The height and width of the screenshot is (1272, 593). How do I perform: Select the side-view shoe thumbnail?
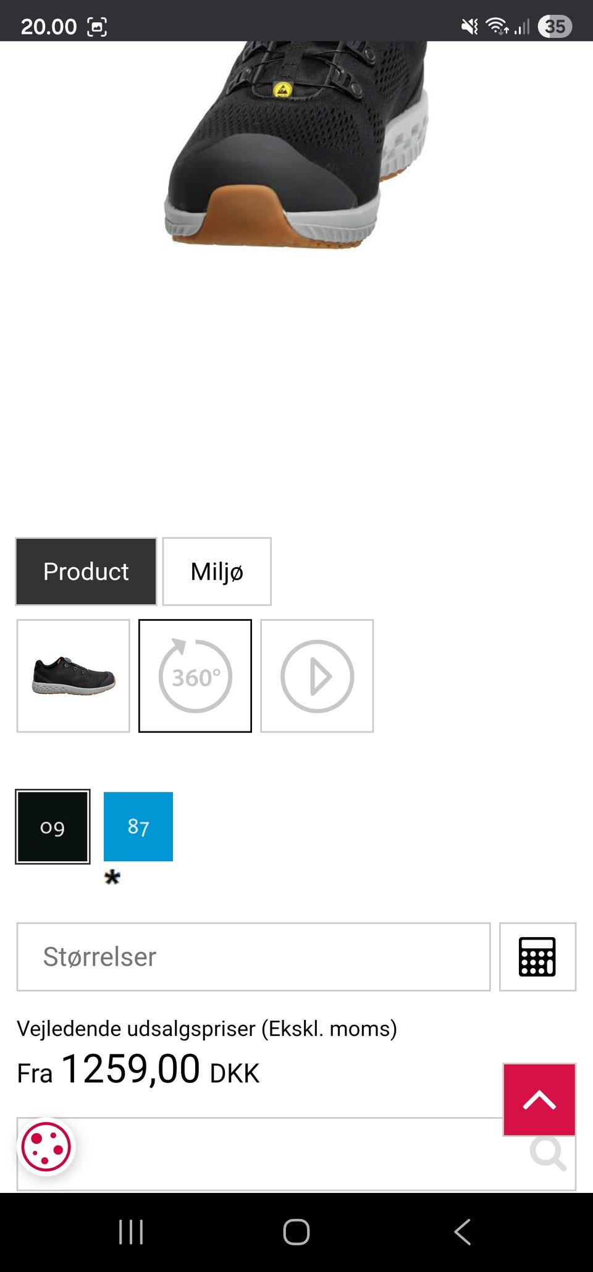(x=74, y=676)
